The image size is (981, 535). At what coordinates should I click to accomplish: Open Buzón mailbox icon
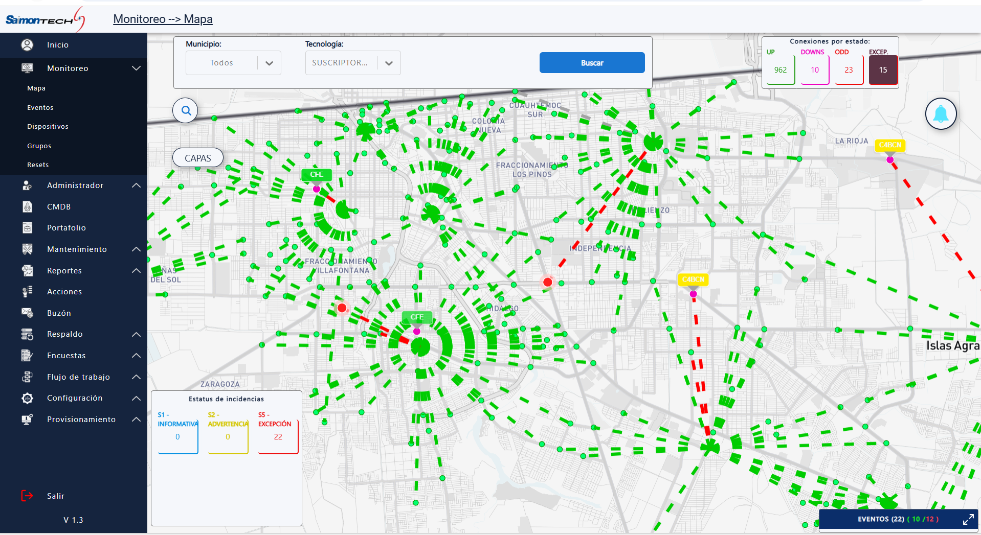tap(28, 313)
